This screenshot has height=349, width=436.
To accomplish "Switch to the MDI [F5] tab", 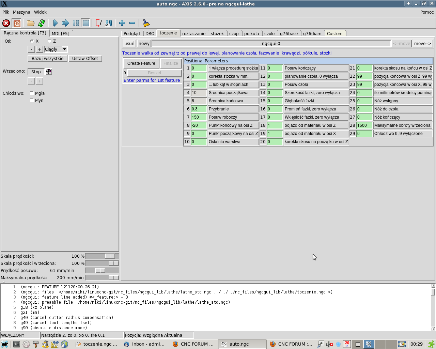I will point(61,33).
